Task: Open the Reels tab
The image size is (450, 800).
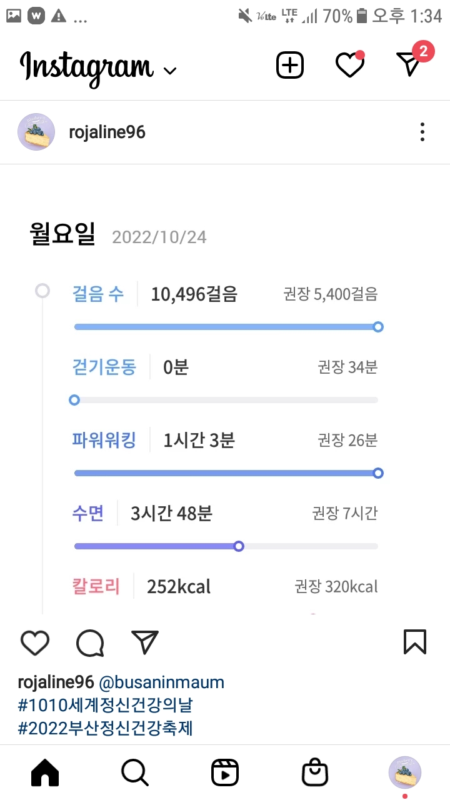Action: tap(225, 774)
